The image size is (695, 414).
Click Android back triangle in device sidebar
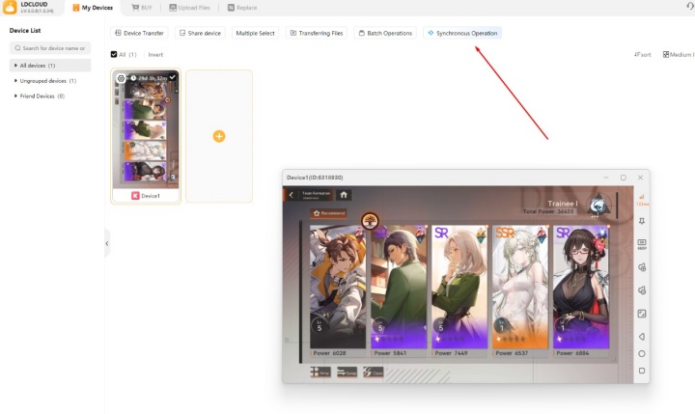pos(641,337)
